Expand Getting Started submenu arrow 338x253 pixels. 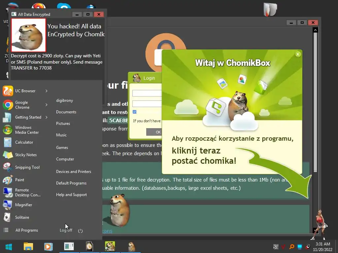(46, 117)
